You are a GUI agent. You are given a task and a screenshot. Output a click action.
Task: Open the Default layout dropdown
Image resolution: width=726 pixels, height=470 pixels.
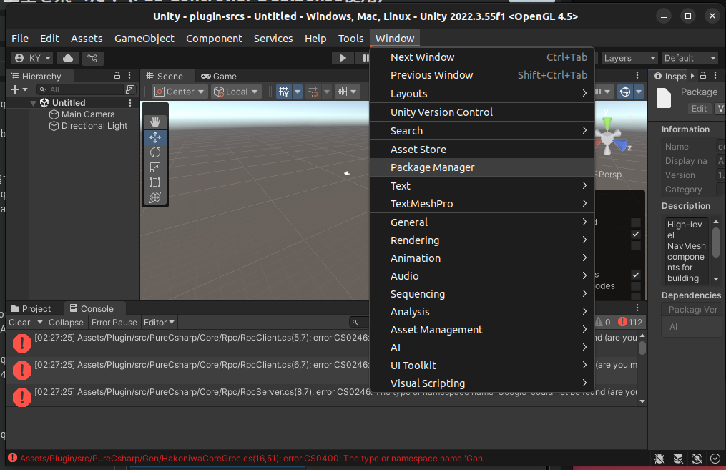pyautogui.click(x=690, y=58)
